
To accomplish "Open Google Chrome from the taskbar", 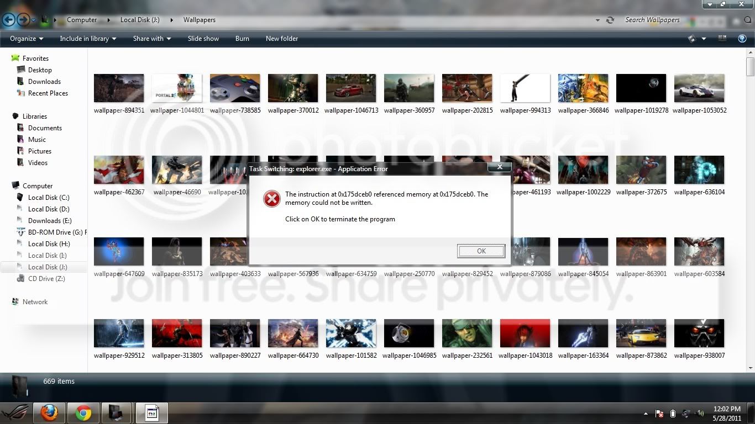I will (x=83, y=413).
